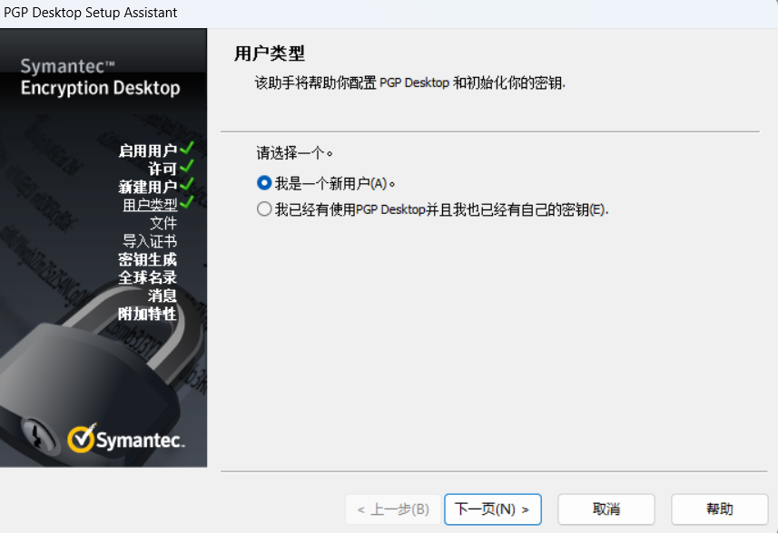Click the 密钥生成 step in the sidebar
Image resolution: width=778 pixels, height=533 pixels.
click(x=147, y=259)
